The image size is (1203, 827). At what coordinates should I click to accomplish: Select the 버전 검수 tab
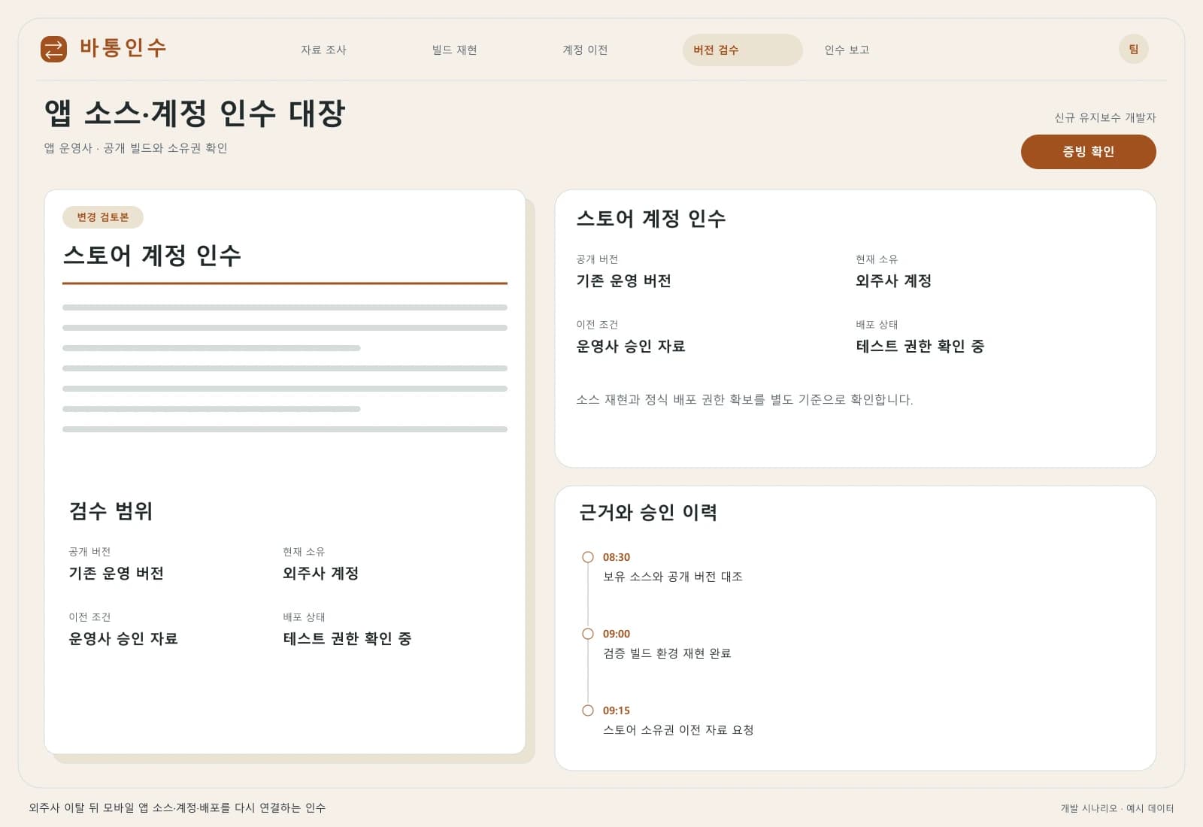click(x=743, y=50)
